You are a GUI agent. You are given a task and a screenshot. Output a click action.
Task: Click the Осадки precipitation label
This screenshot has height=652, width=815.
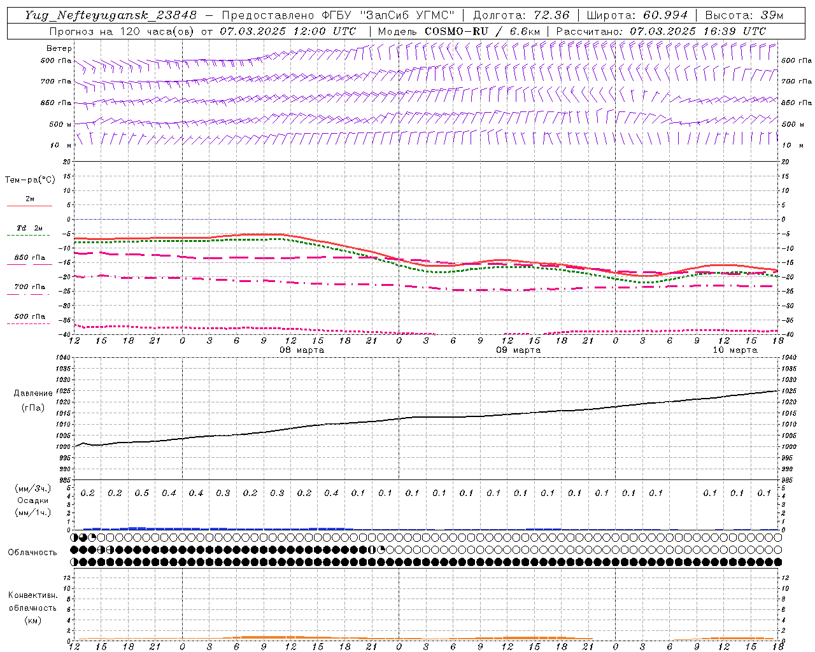(33, 500)
